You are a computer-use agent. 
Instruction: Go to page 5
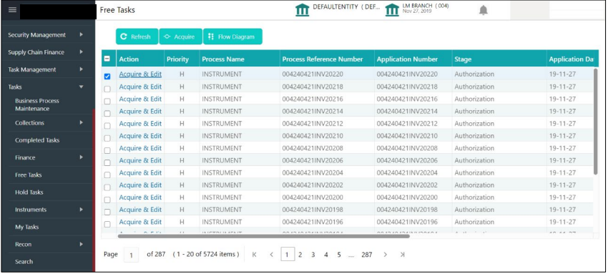[x=339, y=255]
